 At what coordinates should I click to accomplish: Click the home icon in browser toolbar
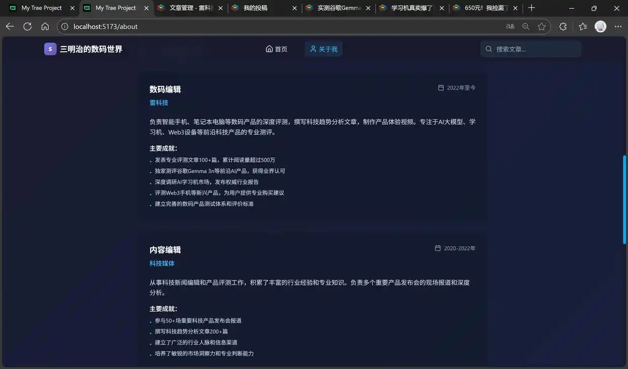click(45, 26)
